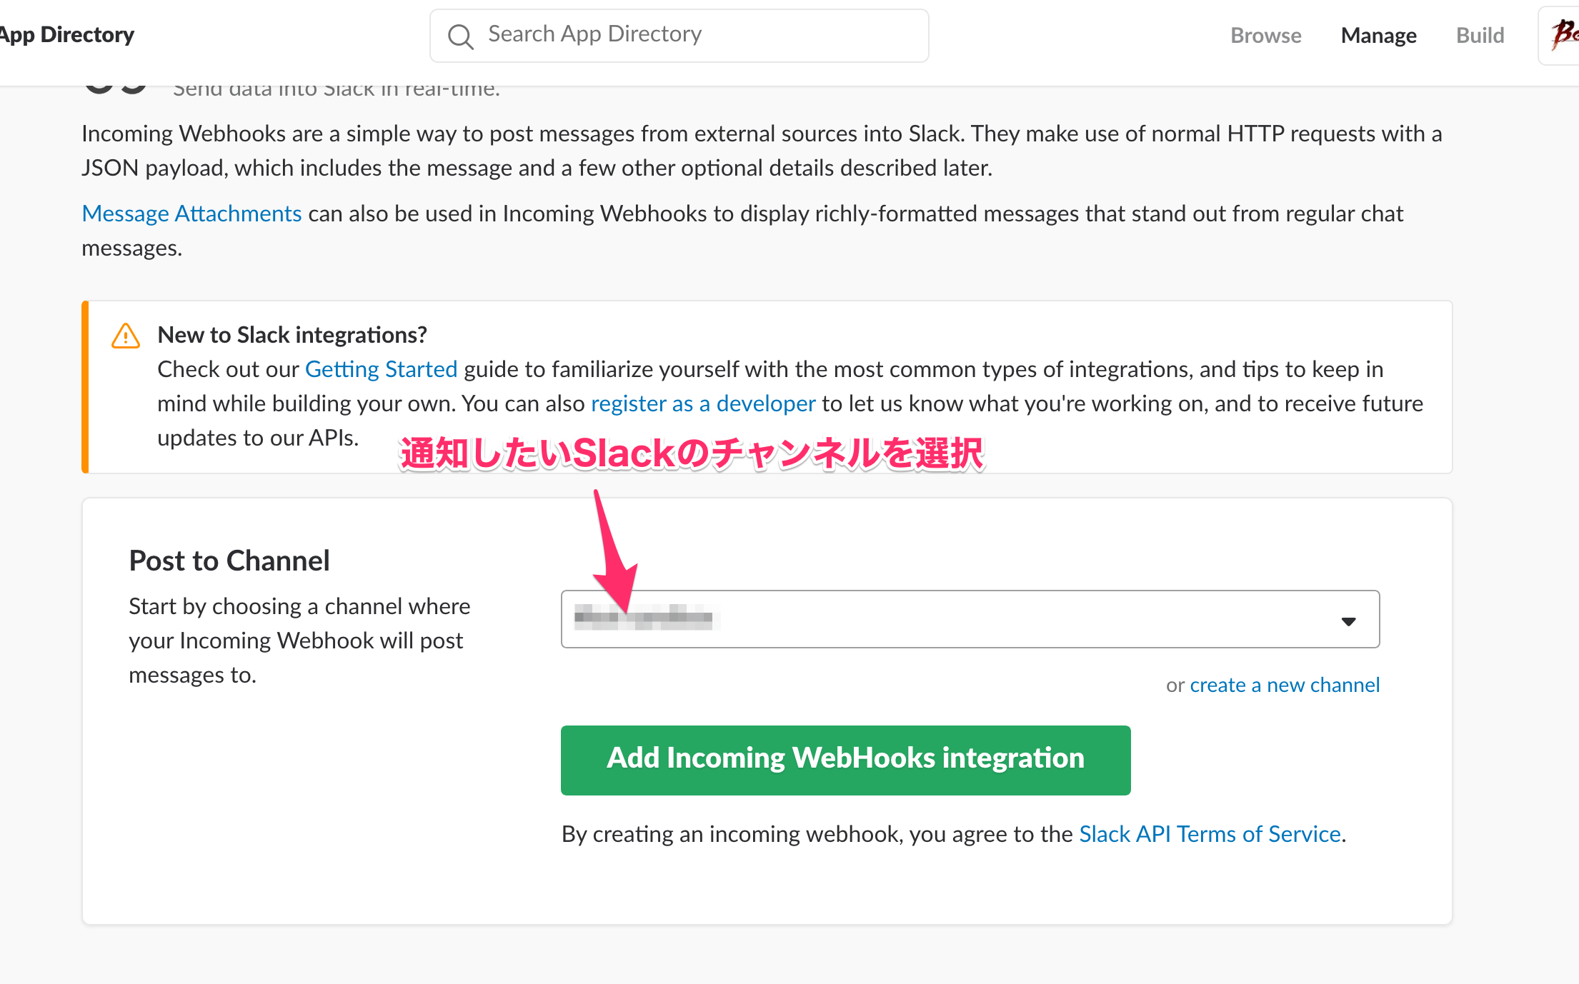1579x984 pixels.
Task: Click the warning triangle icon
Action: coord(126,336)
